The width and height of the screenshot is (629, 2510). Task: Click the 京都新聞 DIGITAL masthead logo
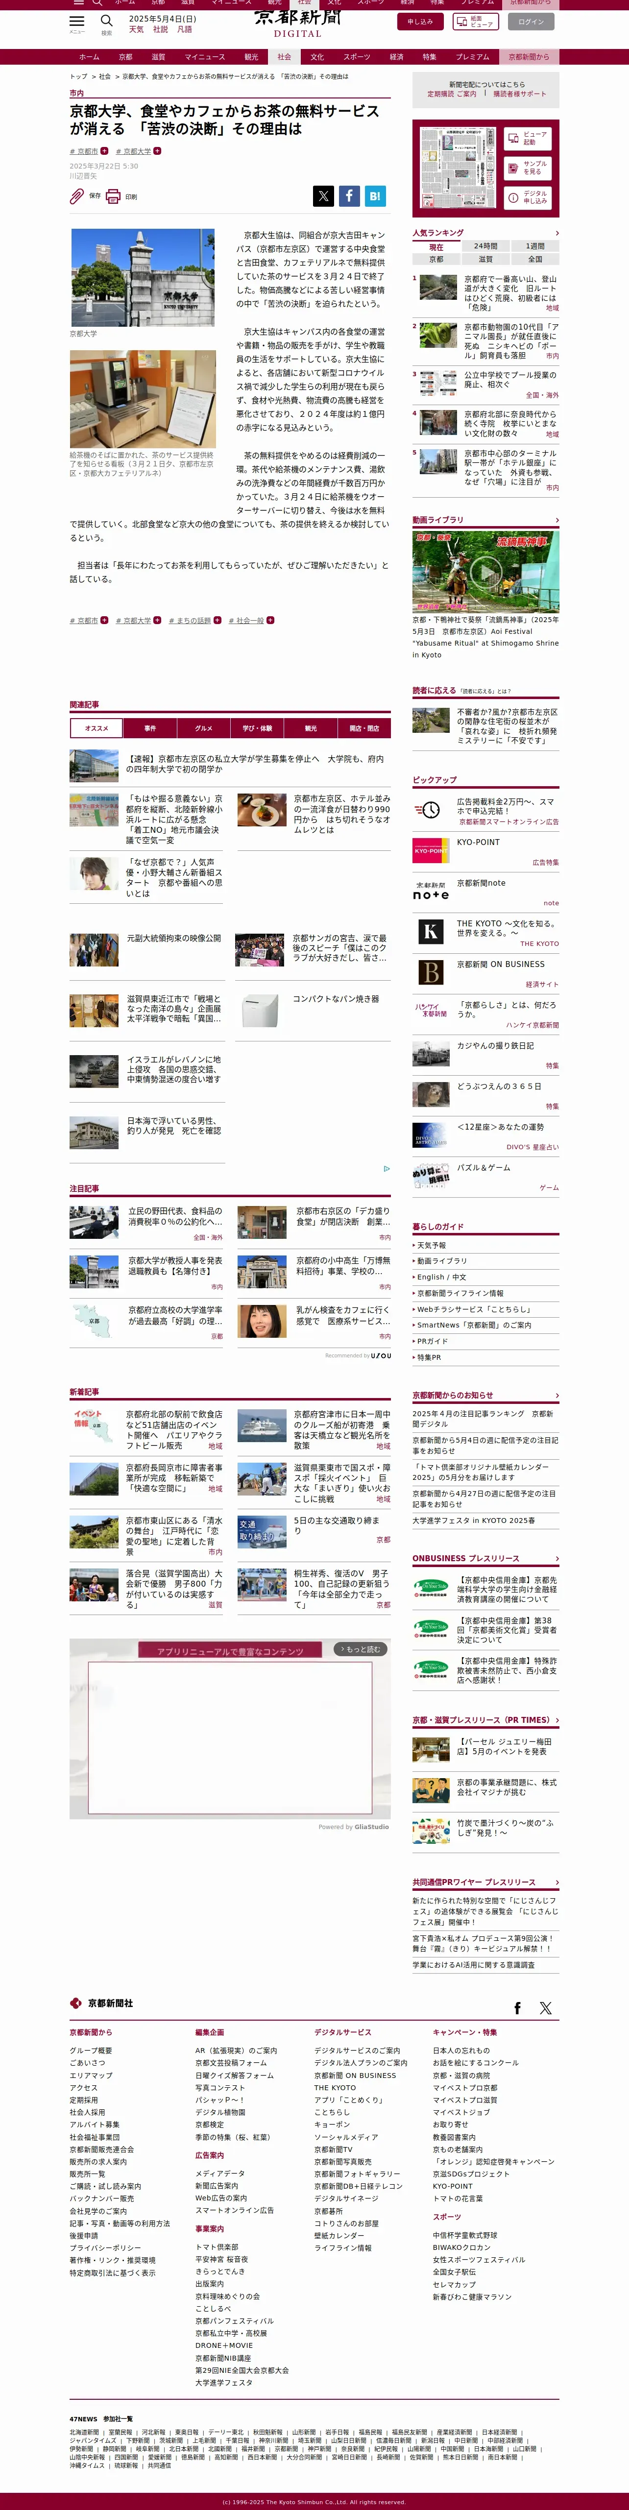(x=298, y=24)
